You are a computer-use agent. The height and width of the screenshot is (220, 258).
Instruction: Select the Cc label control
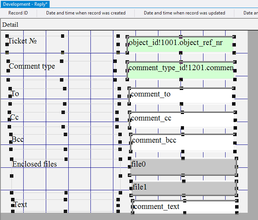tap(15, 117)
